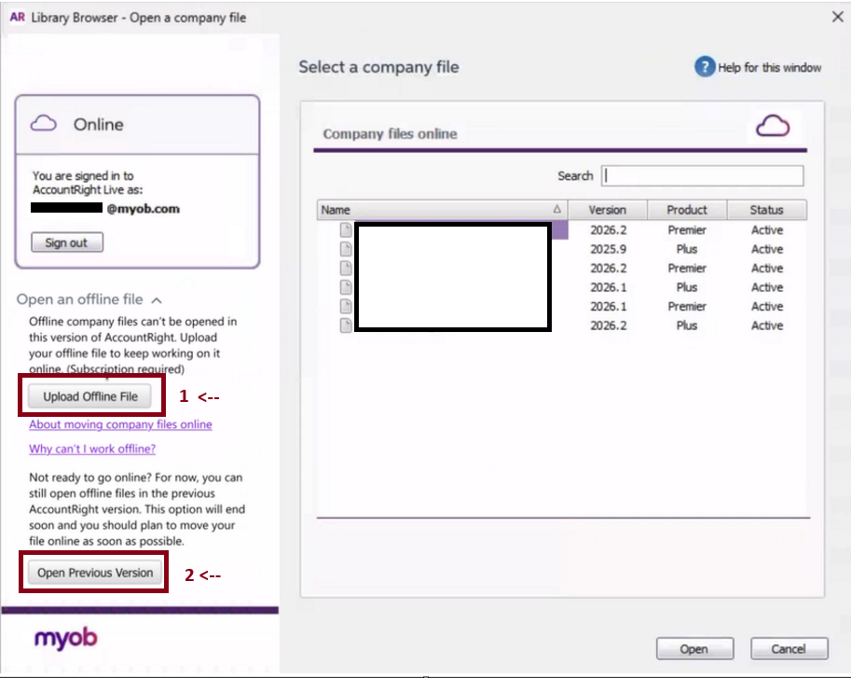This screenshot has width=851, height=678.
Task: Click the cloud icon beside Online
Action: coord(44,124)
